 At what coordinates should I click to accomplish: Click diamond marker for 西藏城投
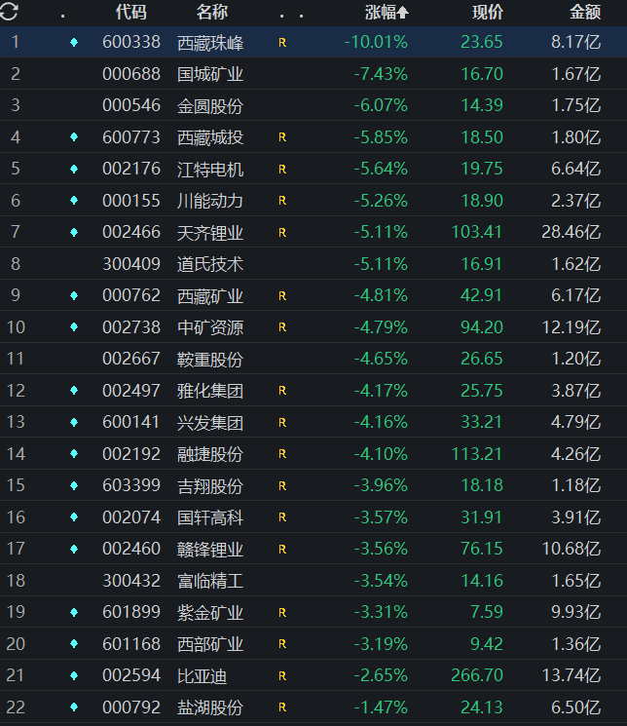pyautogui.click(x=74, y=137)
